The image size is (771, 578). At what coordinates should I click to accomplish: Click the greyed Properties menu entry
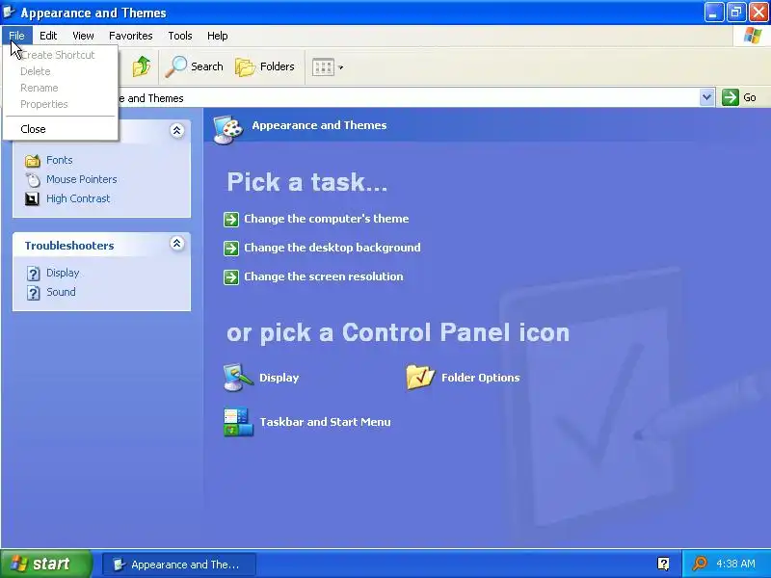click(61, 104)
